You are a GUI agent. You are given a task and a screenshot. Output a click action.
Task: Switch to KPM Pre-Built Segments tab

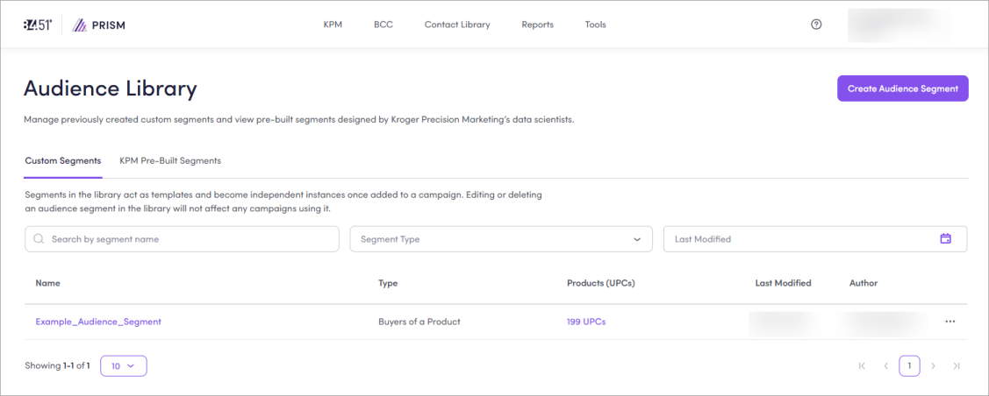[170, 161]
